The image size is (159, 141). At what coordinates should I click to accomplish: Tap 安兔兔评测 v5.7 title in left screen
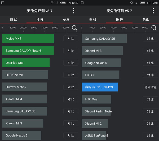pos(40,11)
